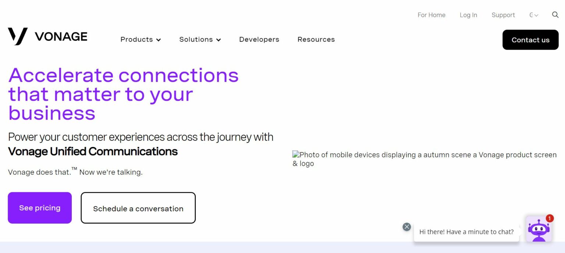This screenshot has width=565, height=253.
Task: Open the 'Hi there!' chat message bubble
Action: coord(466,232)
